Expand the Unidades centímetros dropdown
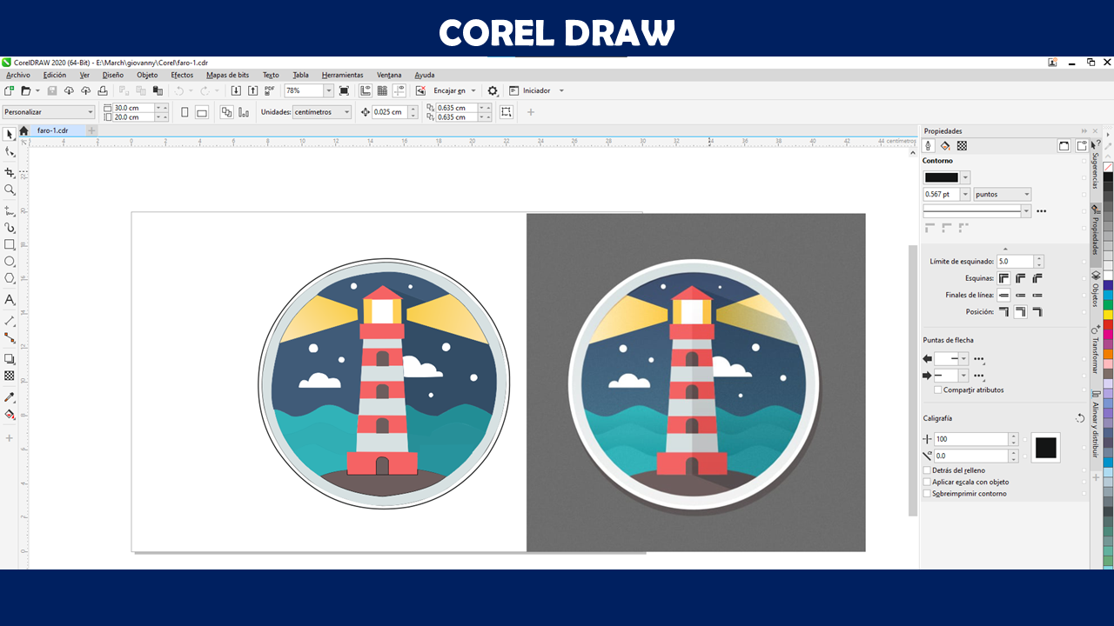 pos(346,112)
